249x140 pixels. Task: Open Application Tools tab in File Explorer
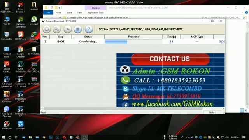[96, 12]
